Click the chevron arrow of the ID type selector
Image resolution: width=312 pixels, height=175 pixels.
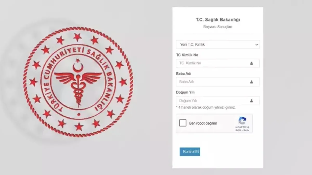(x=257, y=45)
